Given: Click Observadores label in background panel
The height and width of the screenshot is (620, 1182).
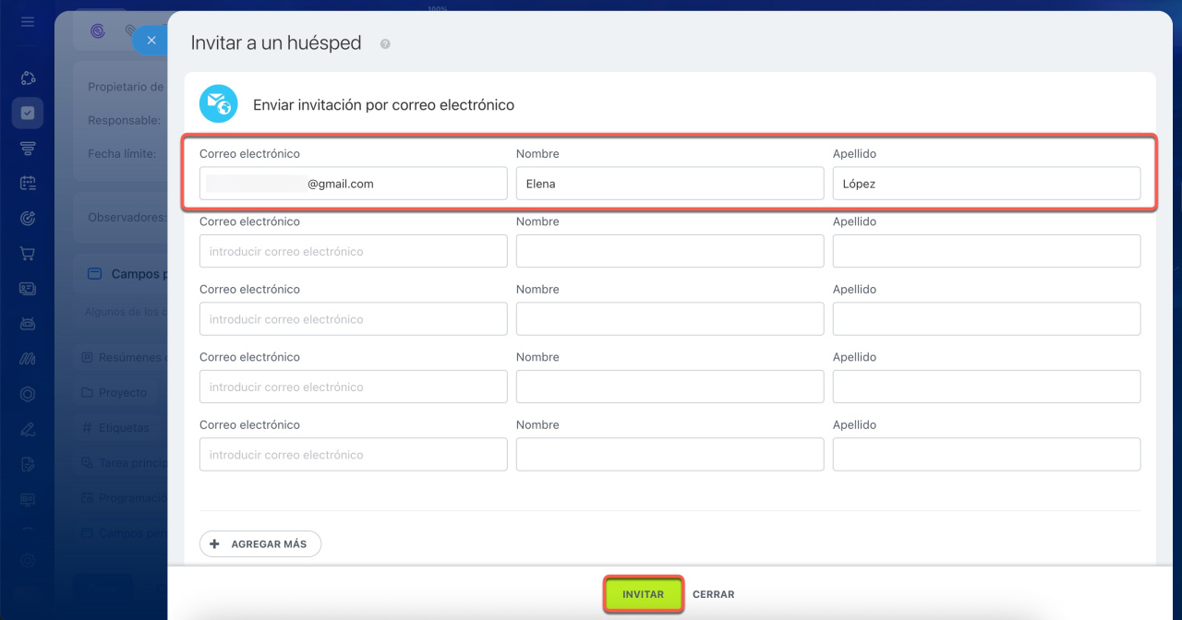Looking at the screenshot, I should 127,218.
